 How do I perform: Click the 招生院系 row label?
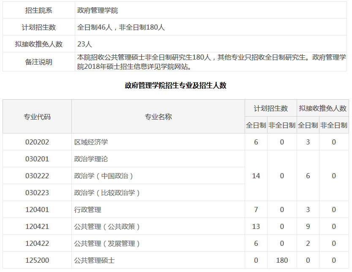click(x=39, y=10)
